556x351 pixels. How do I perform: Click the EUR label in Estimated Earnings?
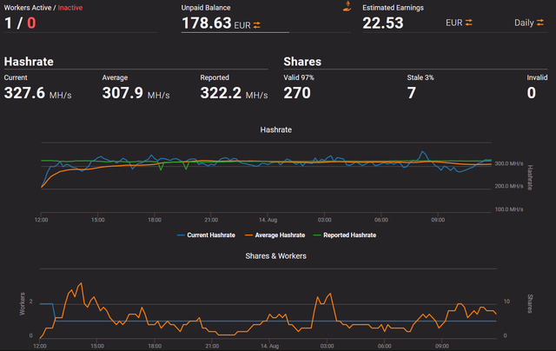(x=453, y=23)
